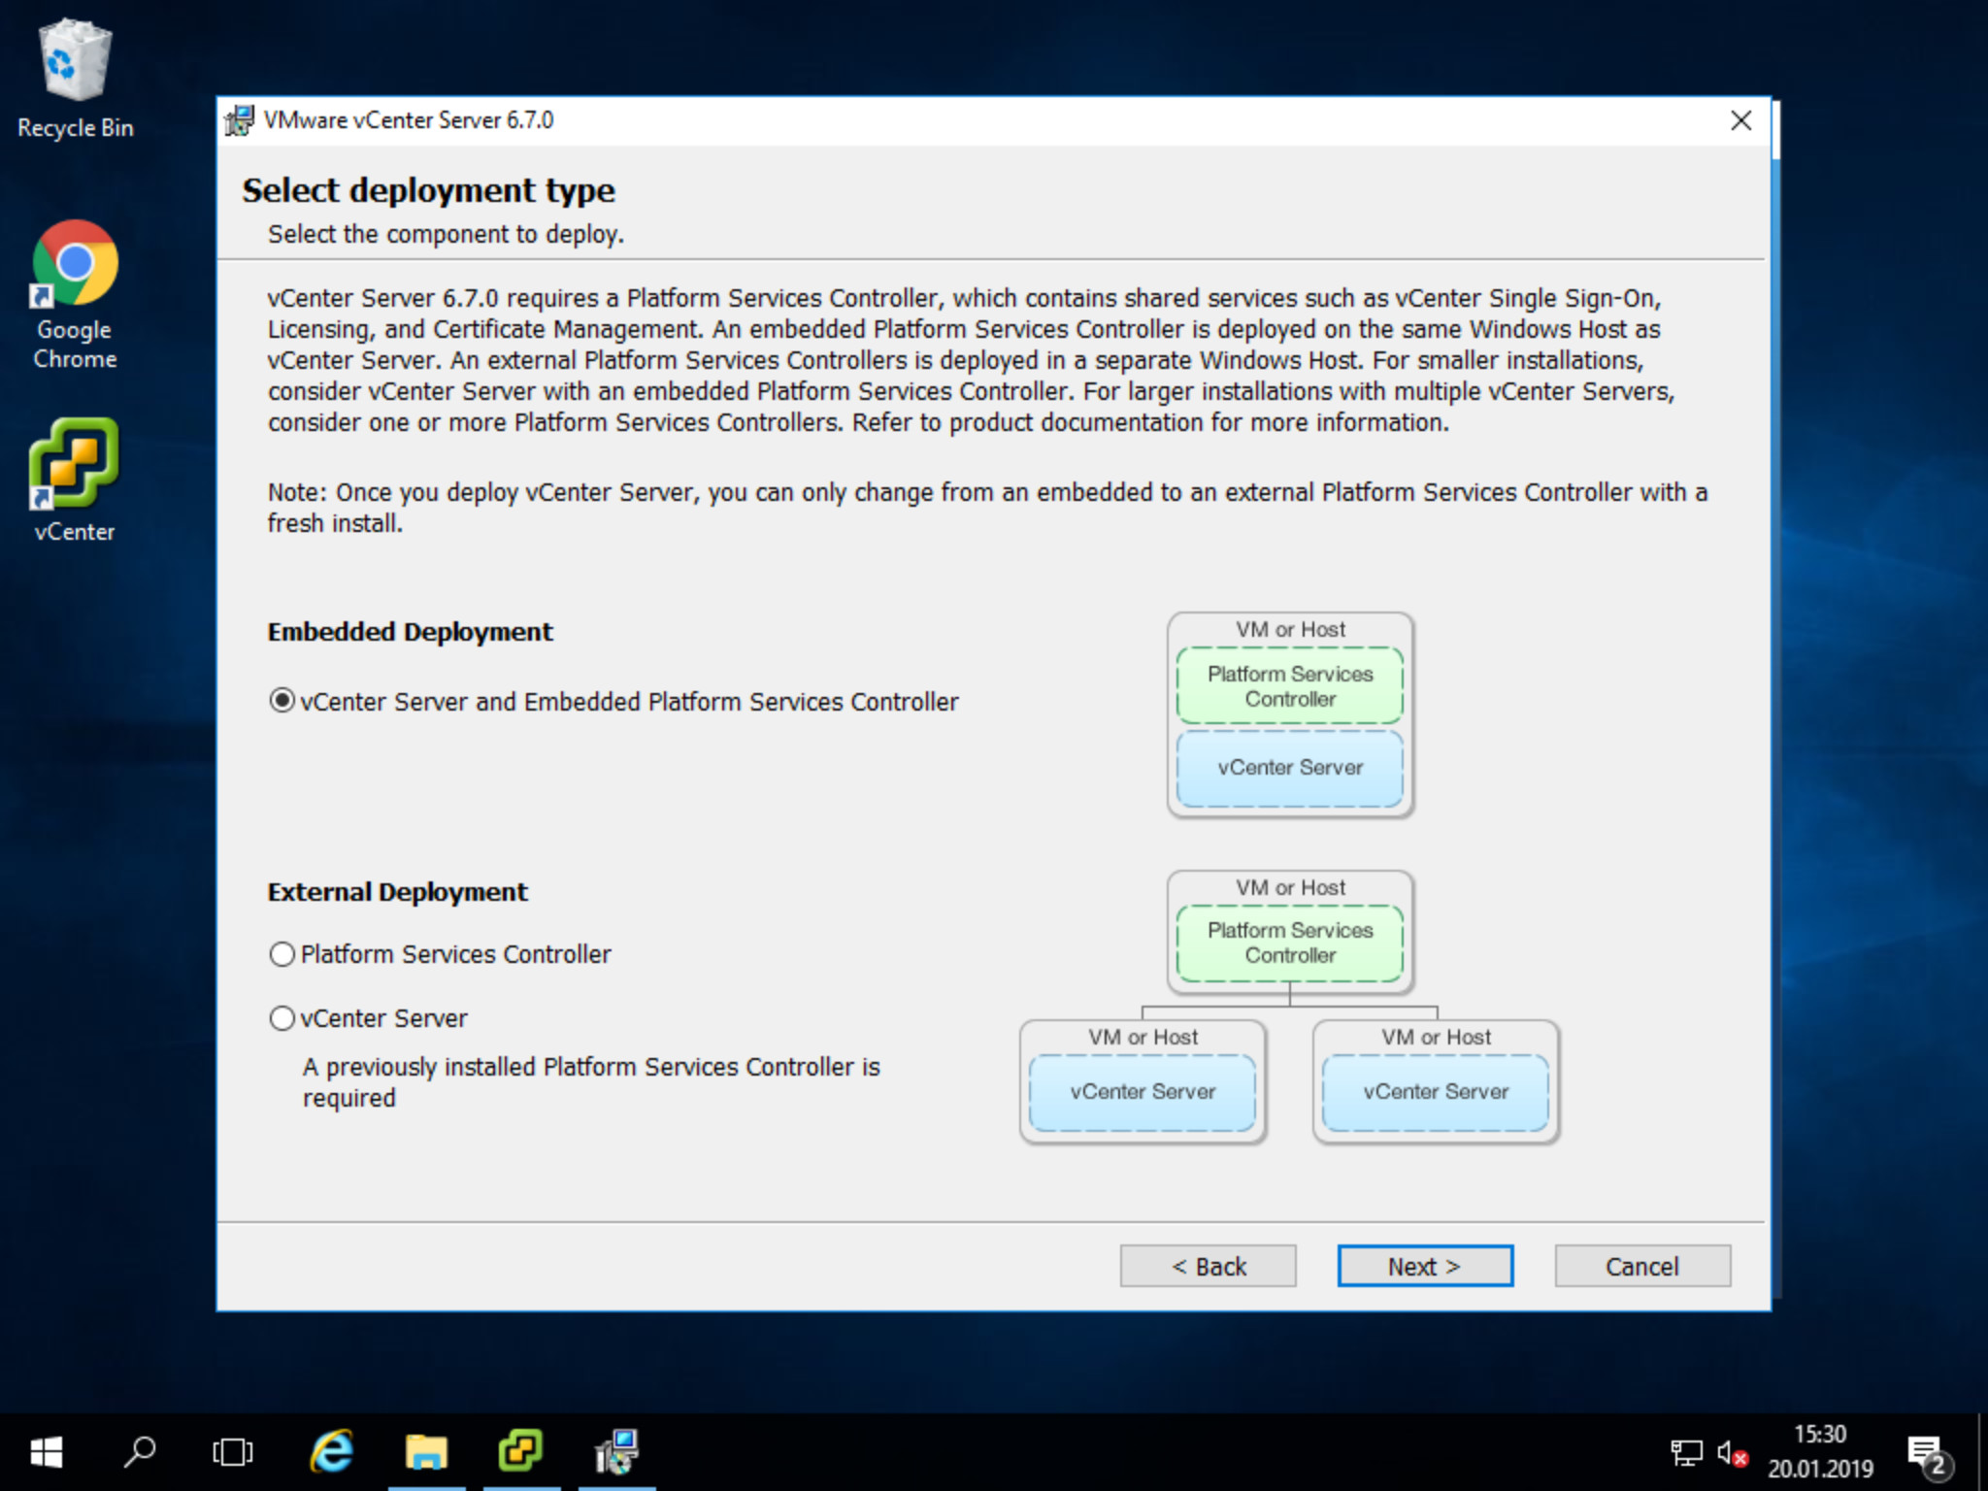
Task: Open File Explorer from the taskbar
Action: click(x=426, y=1452)
